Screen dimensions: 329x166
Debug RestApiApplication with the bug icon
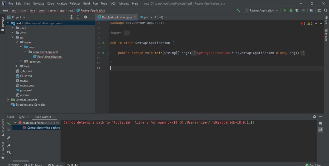(x=291, y=10)
